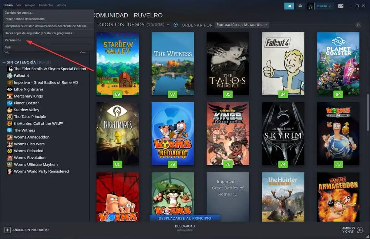Click DESPLAZARSE AL PRINCIPIO button
Screen dimensions: 370x239
(185, 218)
